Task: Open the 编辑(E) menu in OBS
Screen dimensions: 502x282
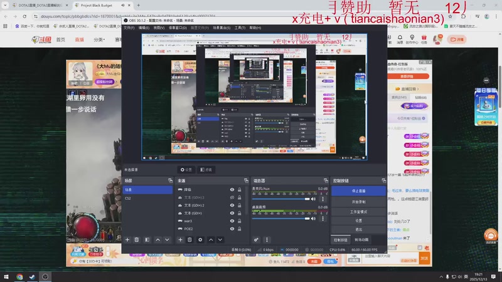Action: [144, 28]
